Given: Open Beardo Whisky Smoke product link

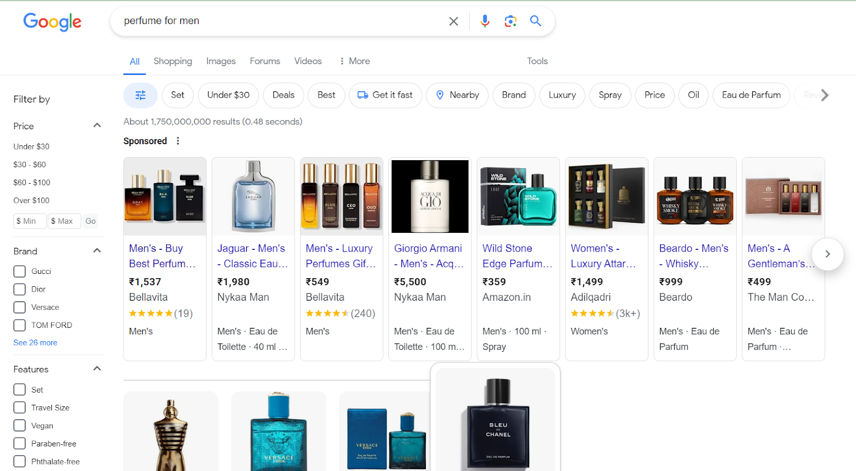Looking at the screenshot, I should pyautogui.click(x=693, y=256).
